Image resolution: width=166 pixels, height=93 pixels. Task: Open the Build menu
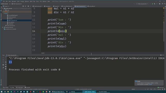tap(31, 1)
